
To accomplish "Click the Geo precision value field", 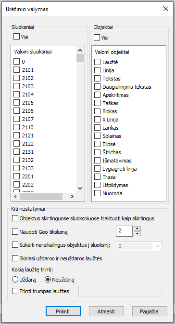I will (124, 231).
